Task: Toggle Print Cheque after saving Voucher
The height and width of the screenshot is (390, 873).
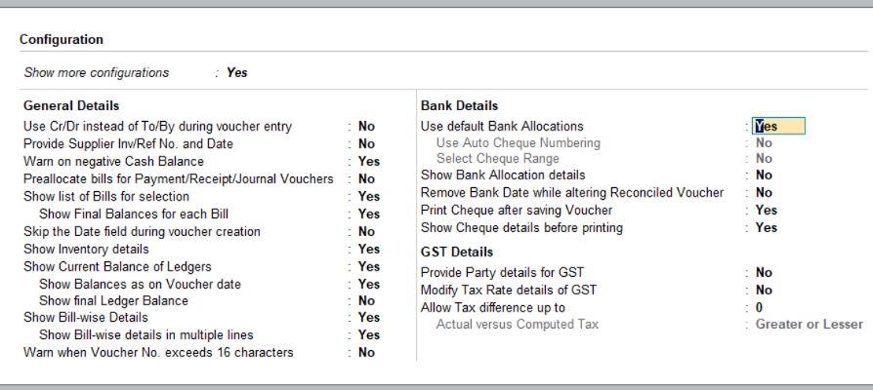Action: point(767,211)
